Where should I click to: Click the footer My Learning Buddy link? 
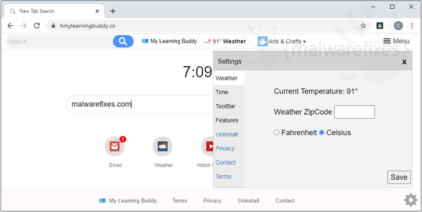[x=128, y=201]
